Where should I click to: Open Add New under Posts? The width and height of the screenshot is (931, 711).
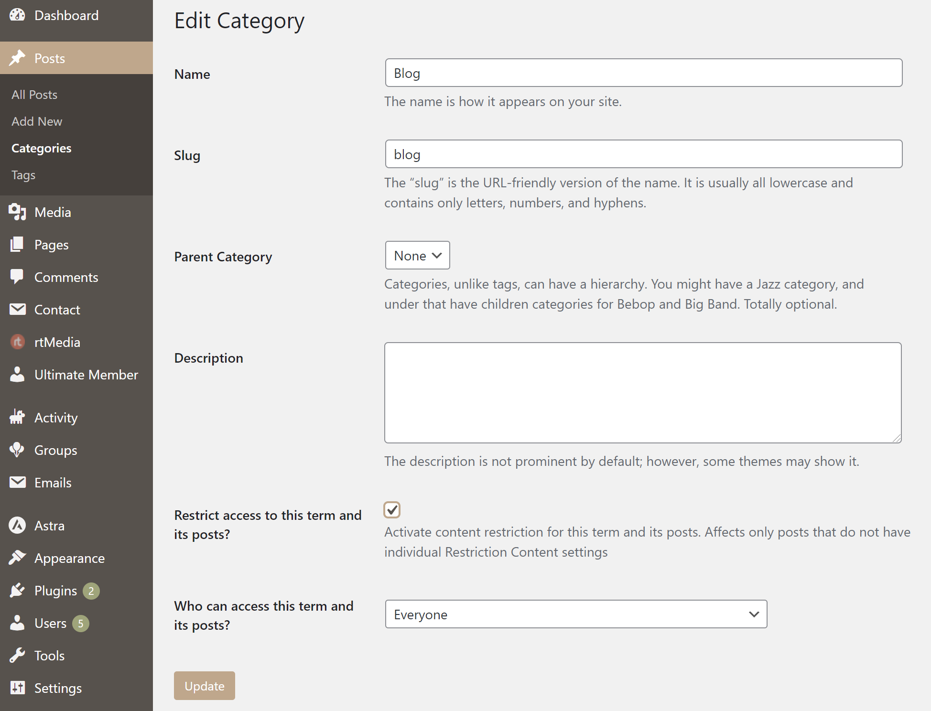37,121
